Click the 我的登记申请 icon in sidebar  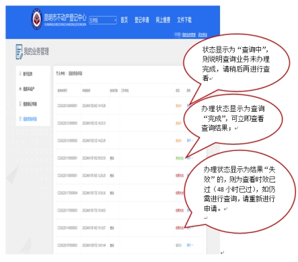(x=20, y=104)
